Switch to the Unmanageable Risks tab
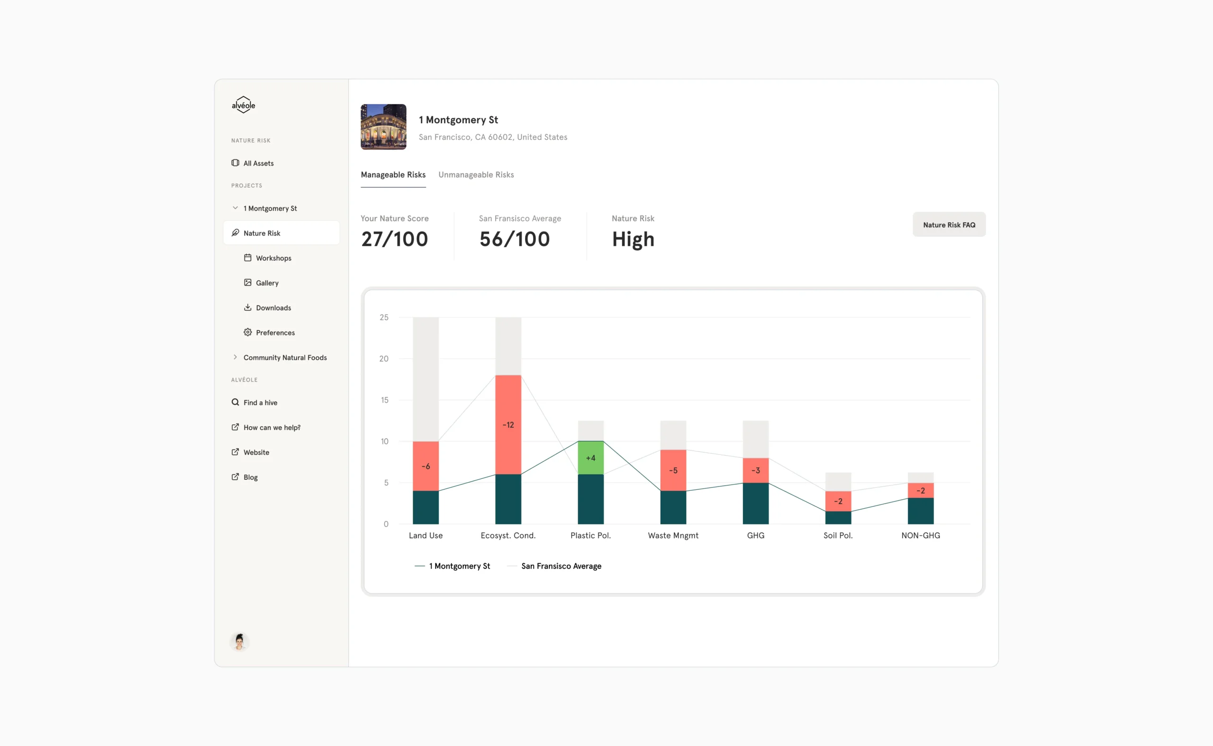Viewport: 1213px width, 746px height. tap(476, 174)
